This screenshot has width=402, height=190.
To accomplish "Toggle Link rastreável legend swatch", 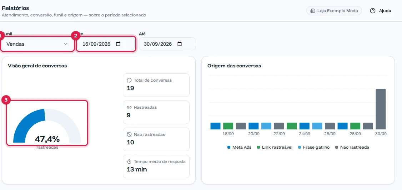I will (x=258, y=148).
